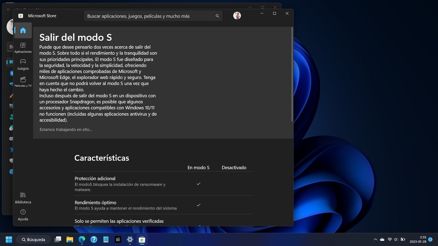Open Ayuda help in the Store sidebar

[x=23, y=215]
